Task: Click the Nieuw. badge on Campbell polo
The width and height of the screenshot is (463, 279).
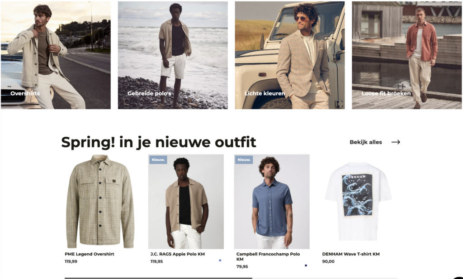Action: [244, 160]
